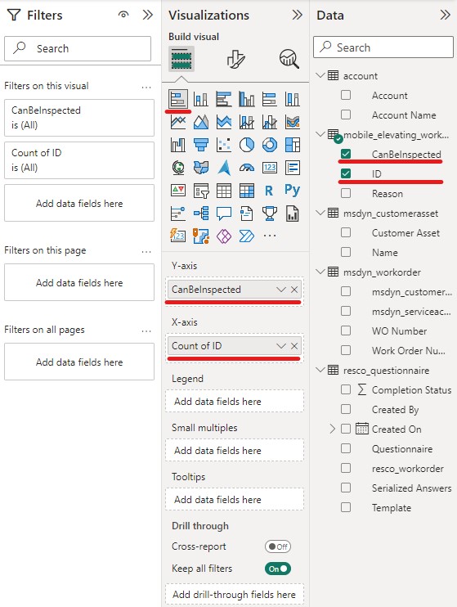This screenshot has width=457, height=607.
Task: Select the donut chart visualization icon
Action: tap(269, 145)
